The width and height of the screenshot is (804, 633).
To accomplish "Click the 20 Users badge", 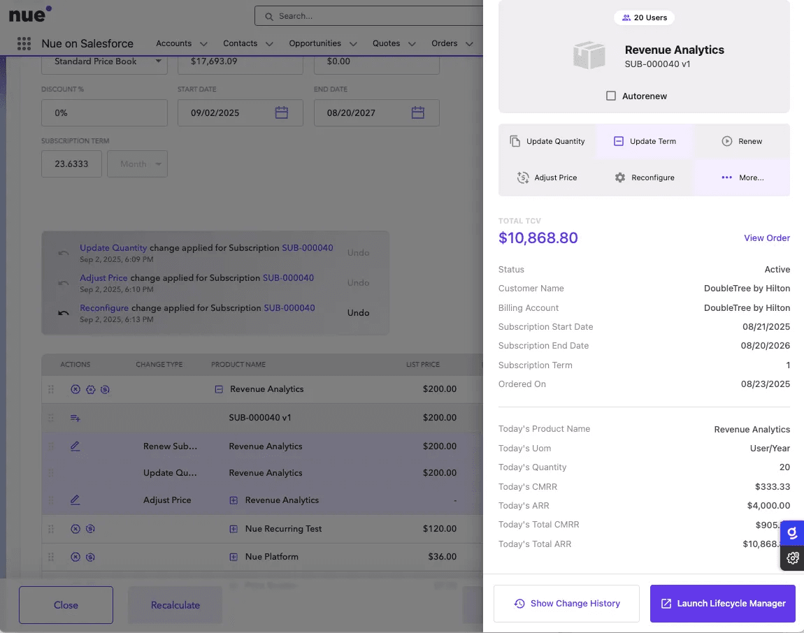I will tap(644, 17).
